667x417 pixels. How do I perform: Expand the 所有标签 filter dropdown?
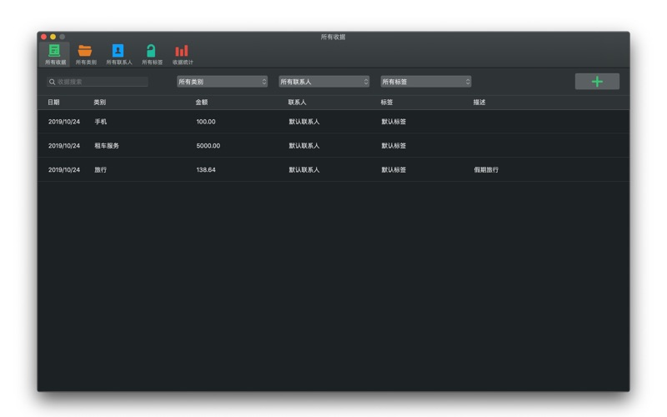[x=425, y=82]
